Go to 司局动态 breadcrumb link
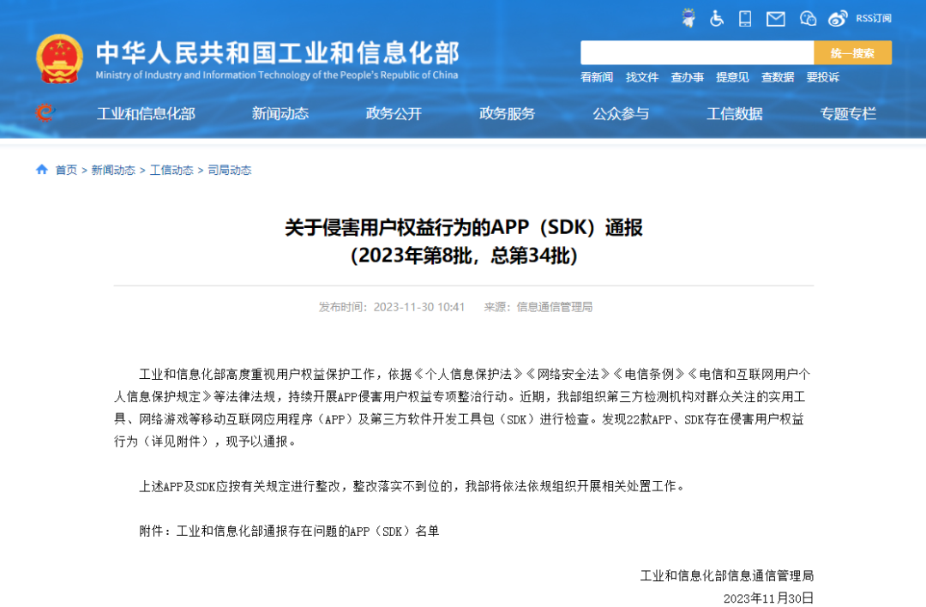This screenshot has height=607, width=926. click(229, 170)
